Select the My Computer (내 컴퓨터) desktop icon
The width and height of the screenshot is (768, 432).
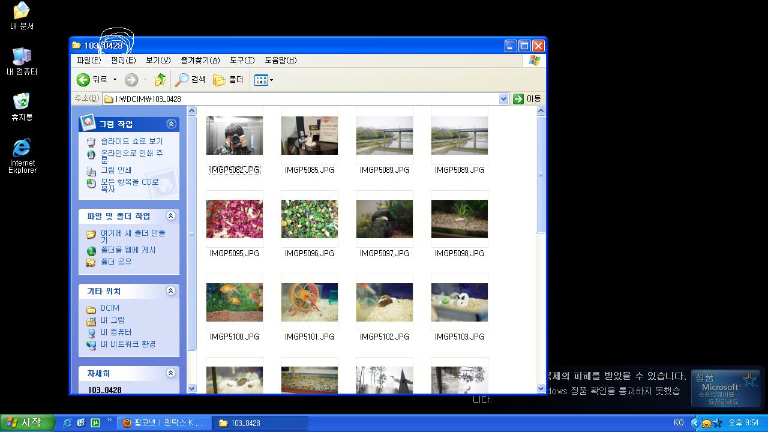point(22,57)
